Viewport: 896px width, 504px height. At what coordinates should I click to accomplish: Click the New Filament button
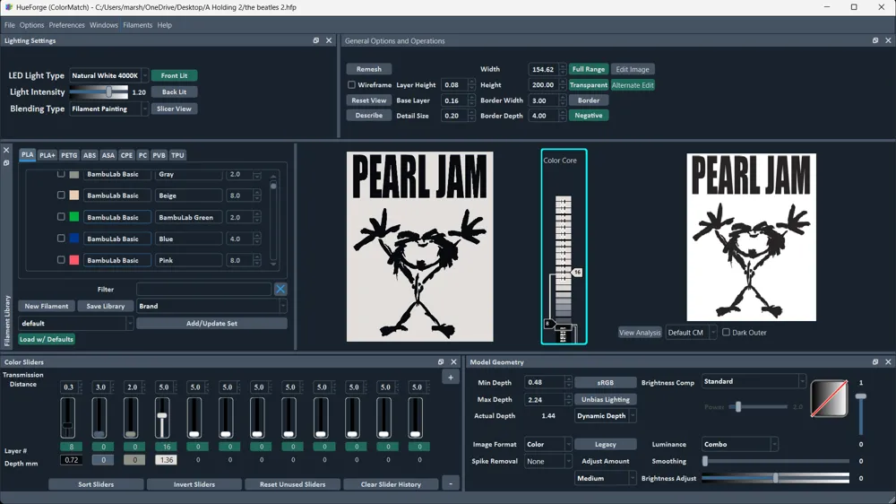47,306
